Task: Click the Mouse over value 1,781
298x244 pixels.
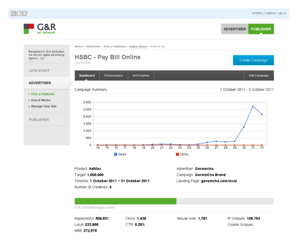Action: point(203,219)
